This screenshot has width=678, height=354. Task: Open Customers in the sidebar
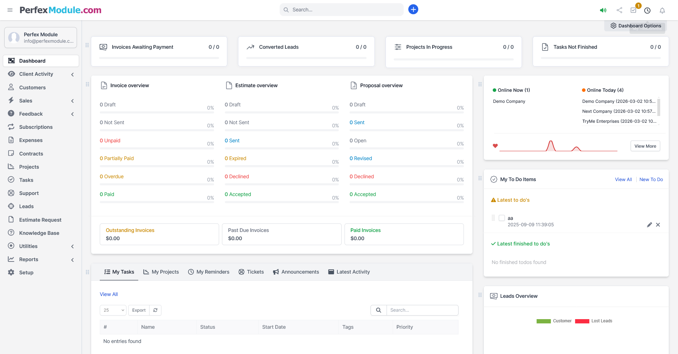pyautogui.click(x=32, y=88)
